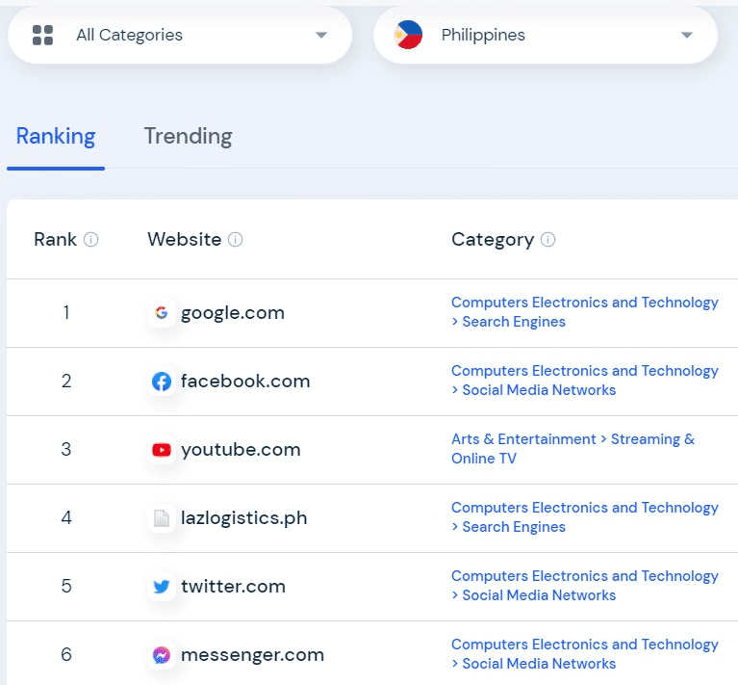Screen dimensions: 738x685
Task: Click rank number 3 cell
Action: [66, 450]
